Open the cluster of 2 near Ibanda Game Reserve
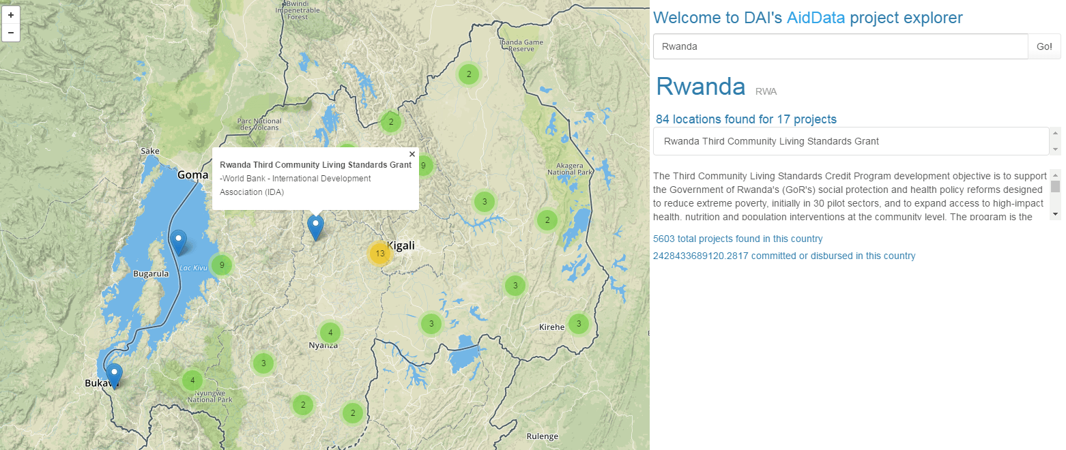1066x450 pixels. (x=468, y=74)
